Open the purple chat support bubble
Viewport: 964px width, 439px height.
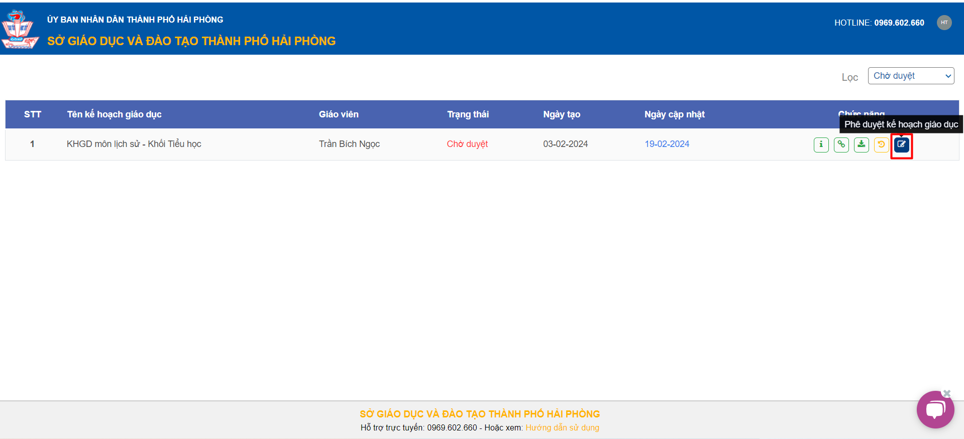pyautogui.click(x=934, y=410)
